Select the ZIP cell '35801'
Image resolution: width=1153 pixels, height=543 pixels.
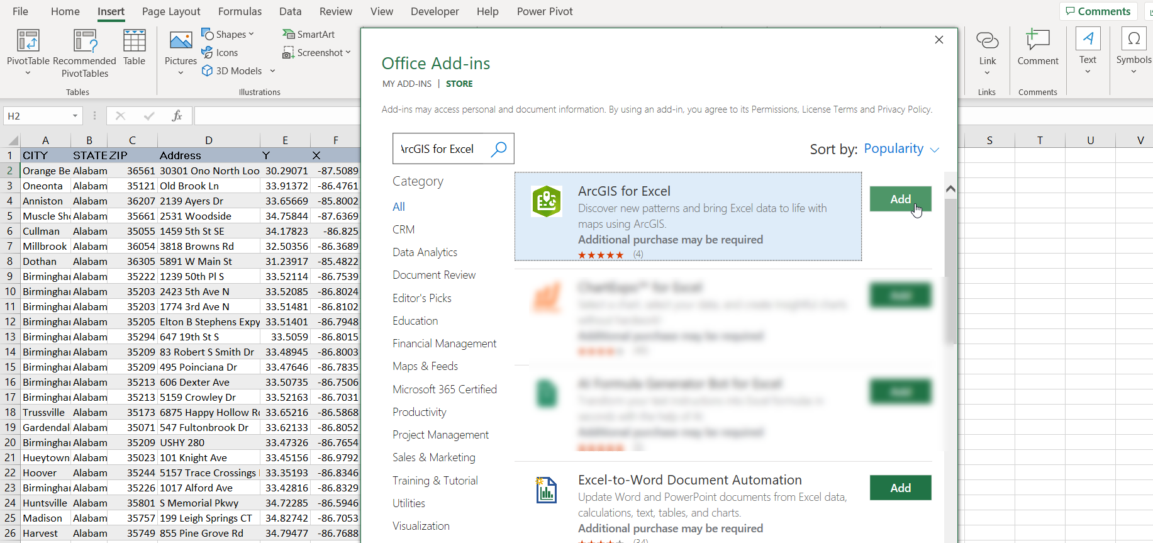[133, 503]
